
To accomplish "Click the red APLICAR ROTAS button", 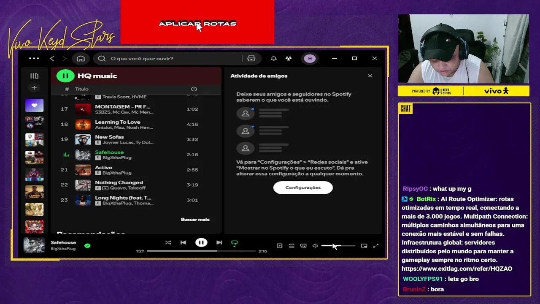I will tap(197, 22).
